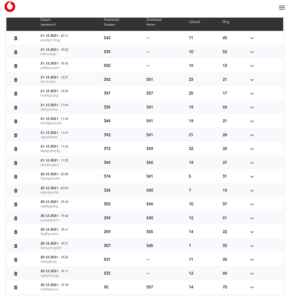Remove the 21.12.2021 13:27 test result

[16, 80]
